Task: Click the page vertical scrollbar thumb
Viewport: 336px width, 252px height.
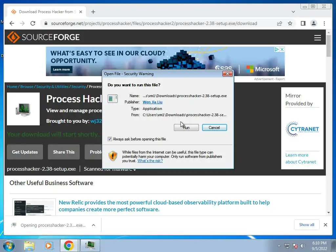Action: tap(328, 46)
